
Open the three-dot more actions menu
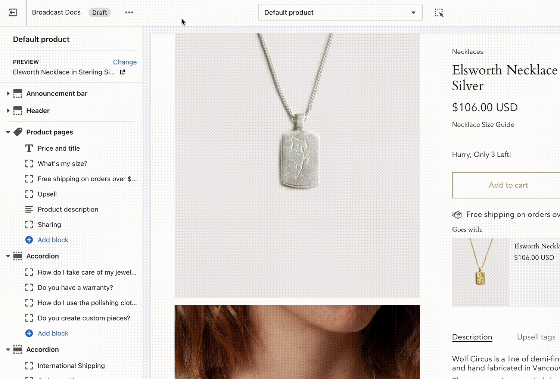pos(129,13)
